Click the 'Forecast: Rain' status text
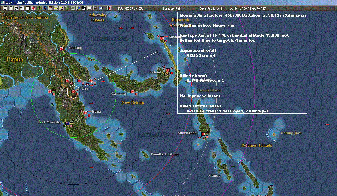This screenshot has height=196, width=337. pyautogui.click(x=172, y=8)
